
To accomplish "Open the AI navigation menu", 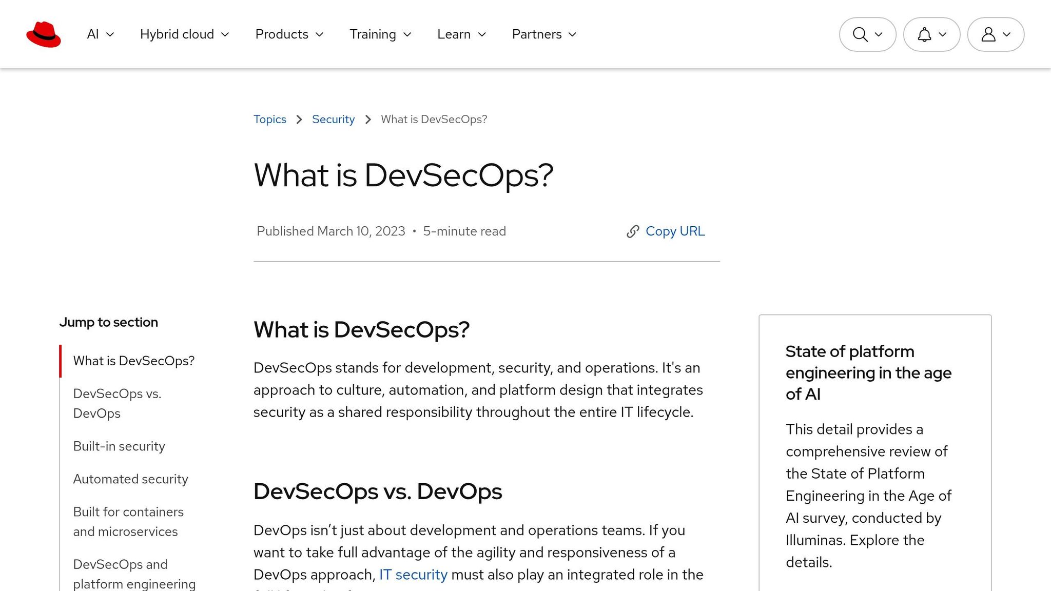I will point(101,34).
